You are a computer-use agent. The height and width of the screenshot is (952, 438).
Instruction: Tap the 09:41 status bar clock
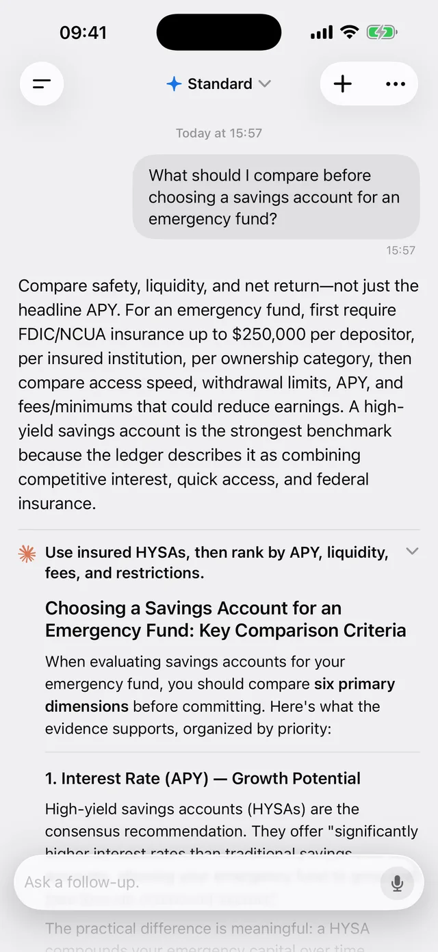pyautogui.click(x=83, y=32)
